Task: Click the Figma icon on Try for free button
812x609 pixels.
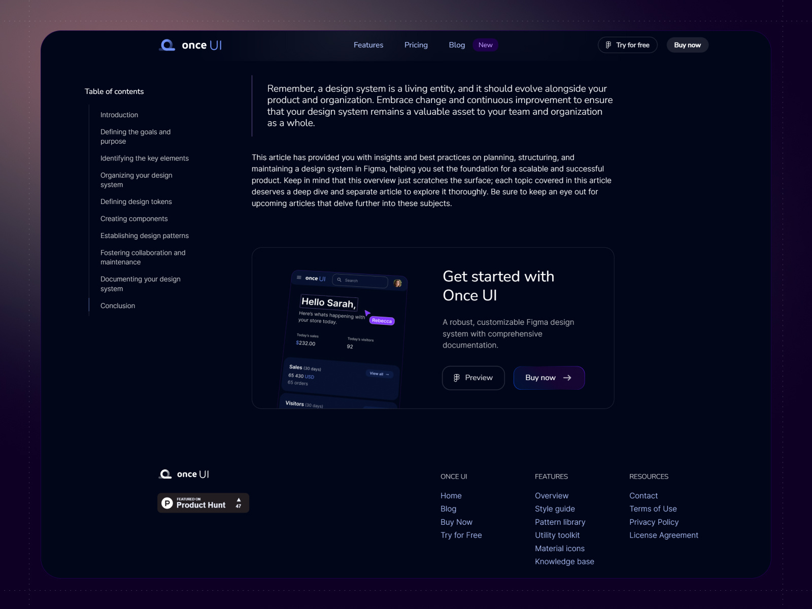Action: pos(608,45)
